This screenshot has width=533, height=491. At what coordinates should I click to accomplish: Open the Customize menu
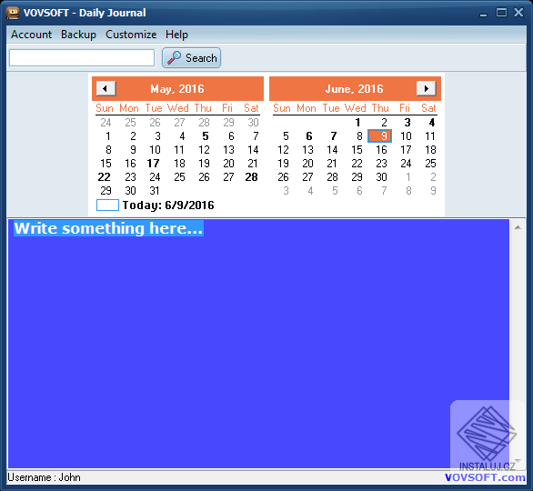[131, 35]
